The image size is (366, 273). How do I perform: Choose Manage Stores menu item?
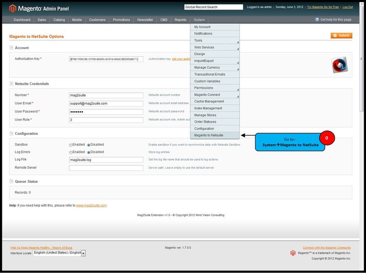coord(215,115)
